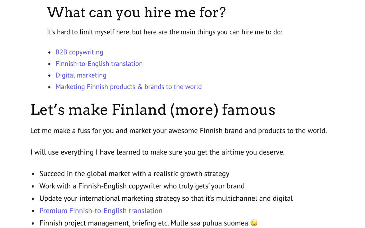The width and height of the screenshot is (365, 228).
Task: Click the bullet dot before B2B copywriting
Action: coord(50,52)
